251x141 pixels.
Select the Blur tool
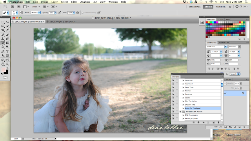tap(3, 47)
